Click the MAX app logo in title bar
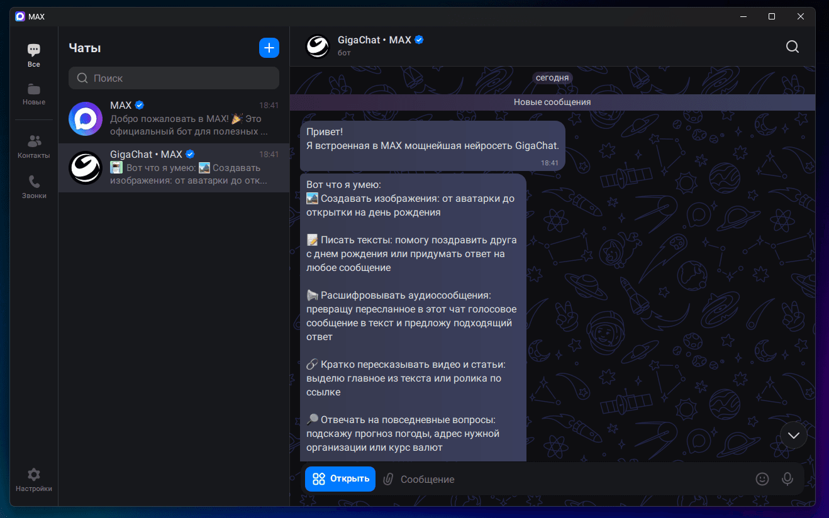 [x=20, y=16]
